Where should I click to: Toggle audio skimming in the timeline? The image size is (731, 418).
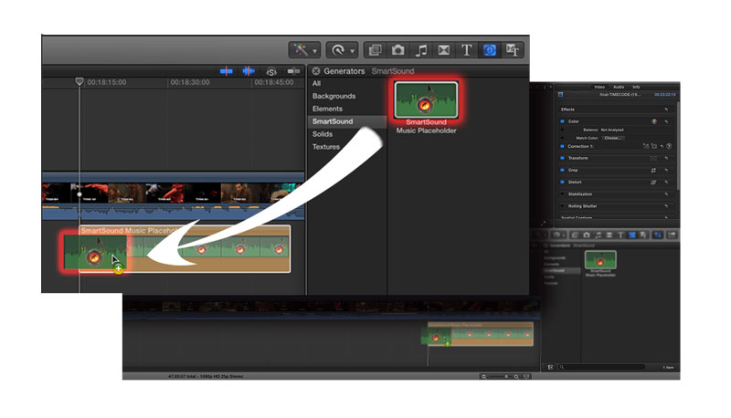coord(249,71)
